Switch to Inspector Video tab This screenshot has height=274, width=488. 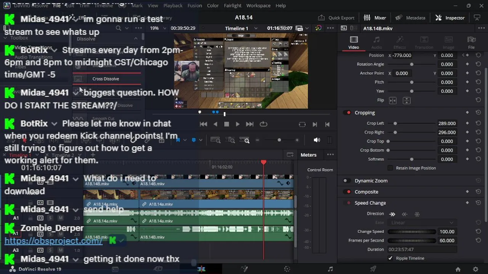point(353,43)
